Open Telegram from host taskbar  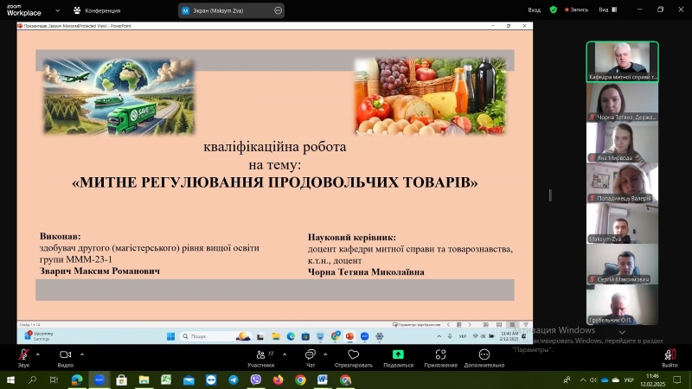[234, 379]
